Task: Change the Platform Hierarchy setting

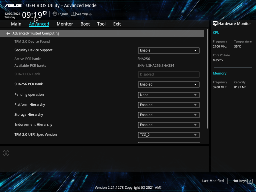Action: (168, 105)
